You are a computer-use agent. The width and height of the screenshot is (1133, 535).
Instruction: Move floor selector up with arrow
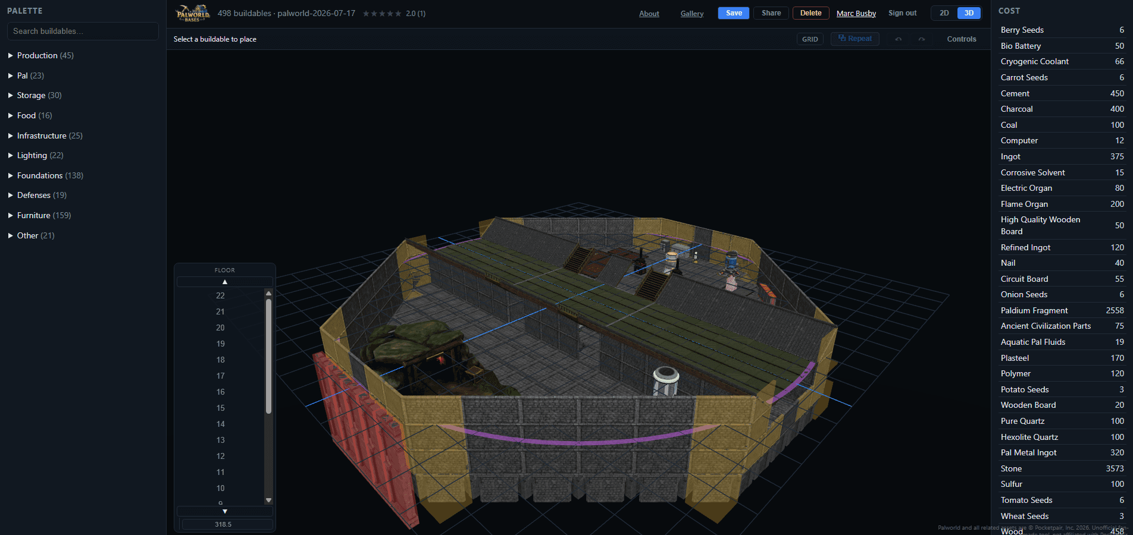point(225,282)
